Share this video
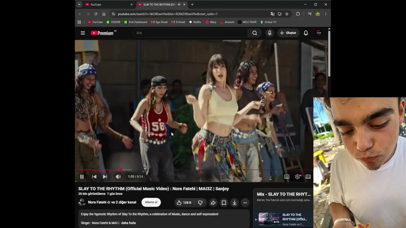 (213, 203)
